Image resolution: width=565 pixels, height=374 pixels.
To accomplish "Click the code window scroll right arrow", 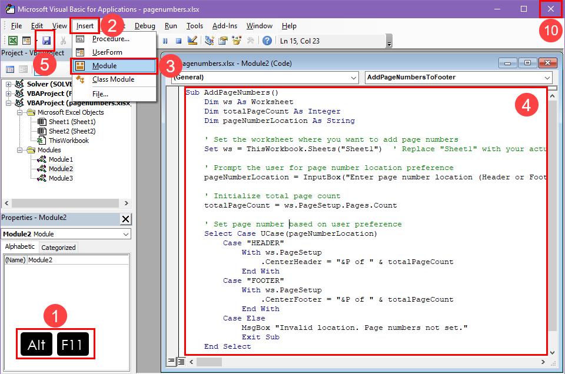I will (x=543, y=362).
